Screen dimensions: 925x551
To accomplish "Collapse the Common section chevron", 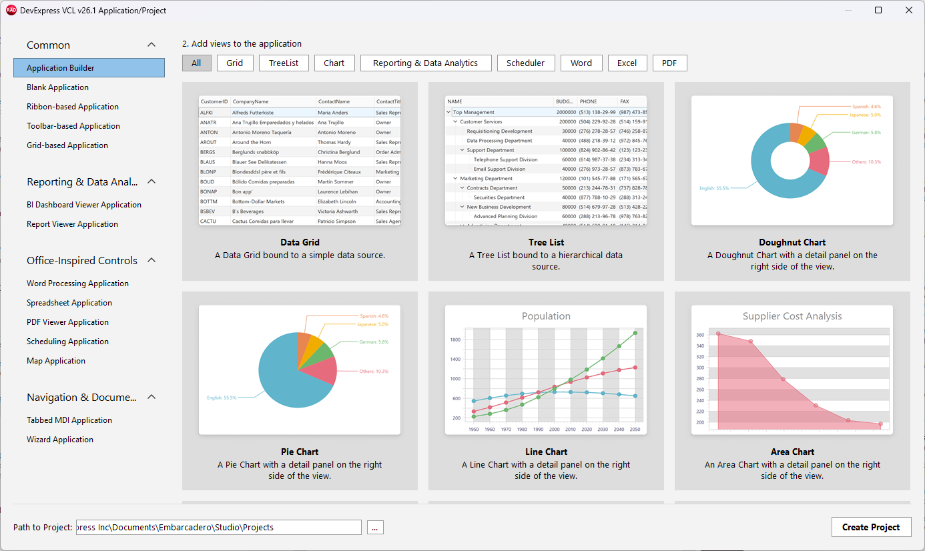I will 151,45.
